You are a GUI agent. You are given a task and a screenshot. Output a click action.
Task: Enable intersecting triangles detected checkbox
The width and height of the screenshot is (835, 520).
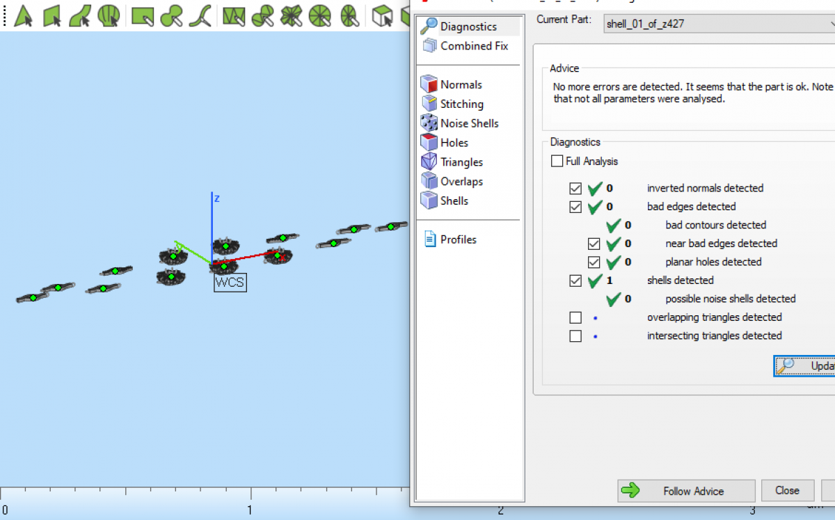click(x=575, y=336)
